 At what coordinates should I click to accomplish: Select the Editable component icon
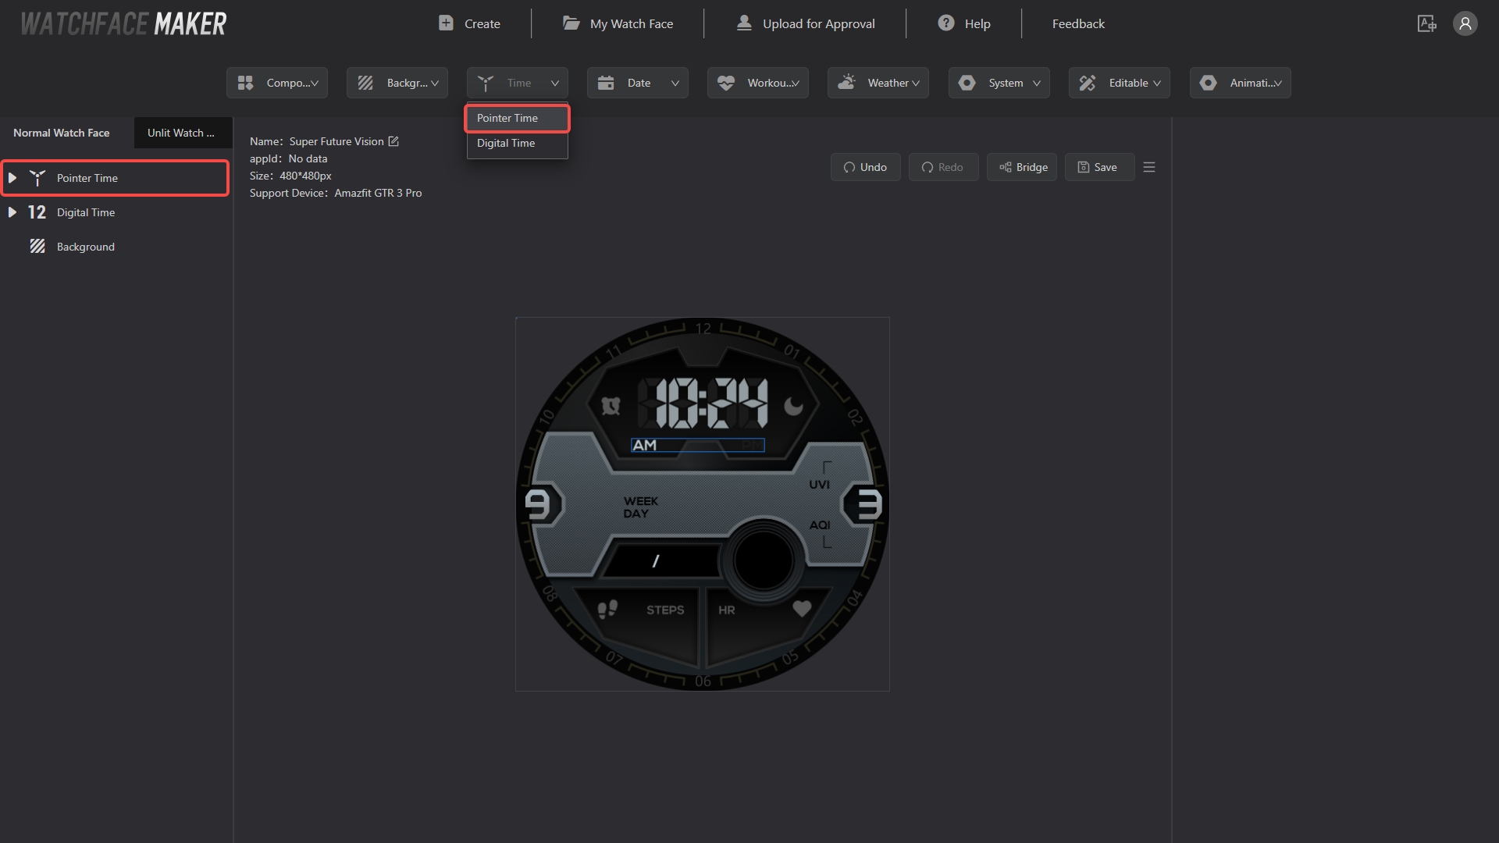[x=1088, y=82]
